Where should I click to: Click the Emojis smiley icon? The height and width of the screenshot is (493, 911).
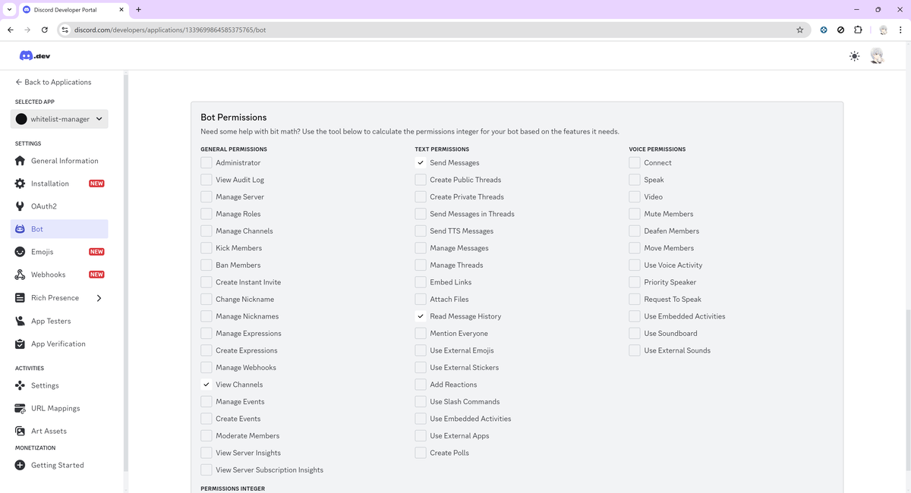click(x=20, y=252)
